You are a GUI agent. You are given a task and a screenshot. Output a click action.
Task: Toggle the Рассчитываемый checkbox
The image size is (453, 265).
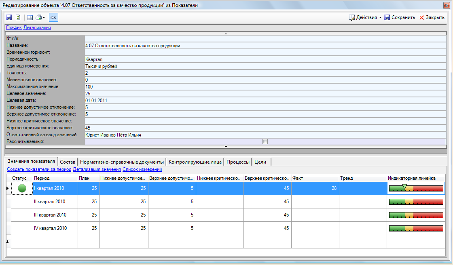(x=265, y=141)
